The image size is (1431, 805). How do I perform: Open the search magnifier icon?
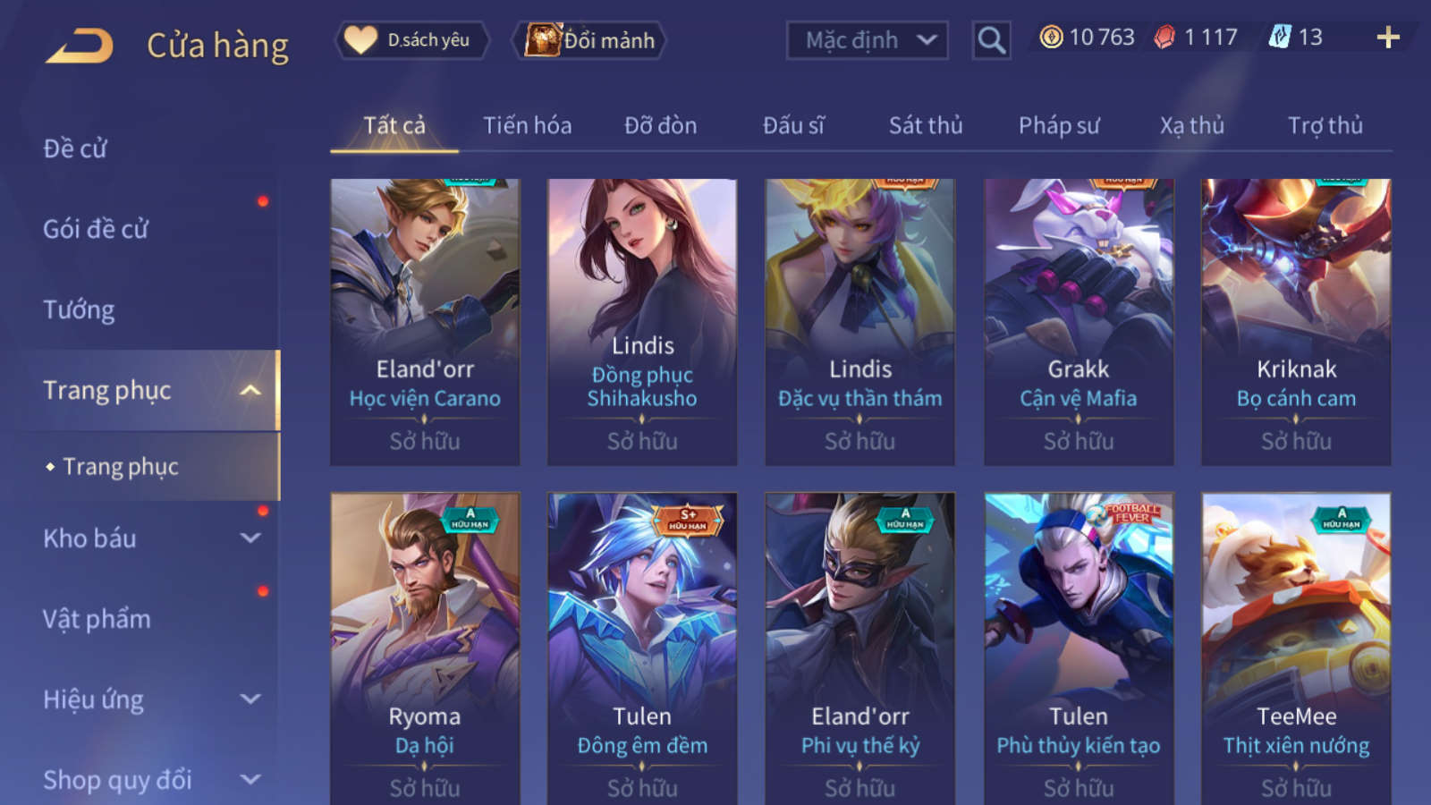991,40
